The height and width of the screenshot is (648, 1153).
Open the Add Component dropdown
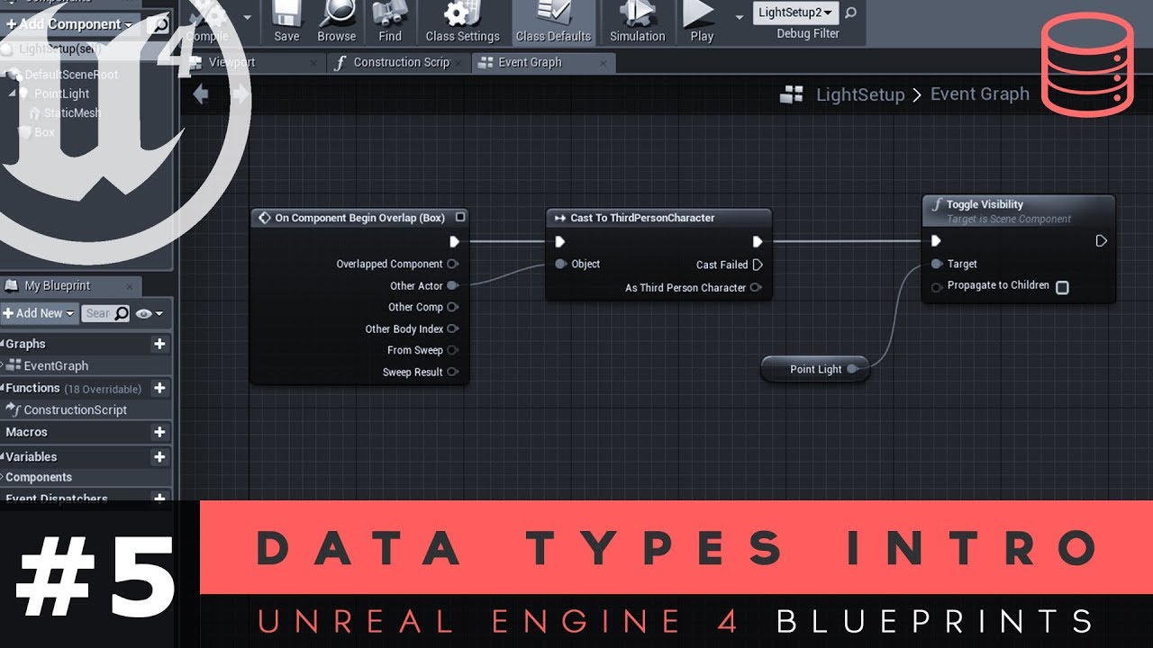click(x=71, y=24)
